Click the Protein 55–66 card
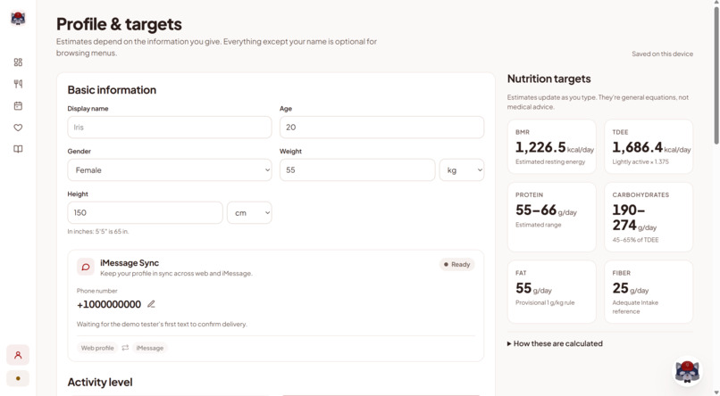Image resolution: width=720 pixels, height=396 pixels. [551, 217]
